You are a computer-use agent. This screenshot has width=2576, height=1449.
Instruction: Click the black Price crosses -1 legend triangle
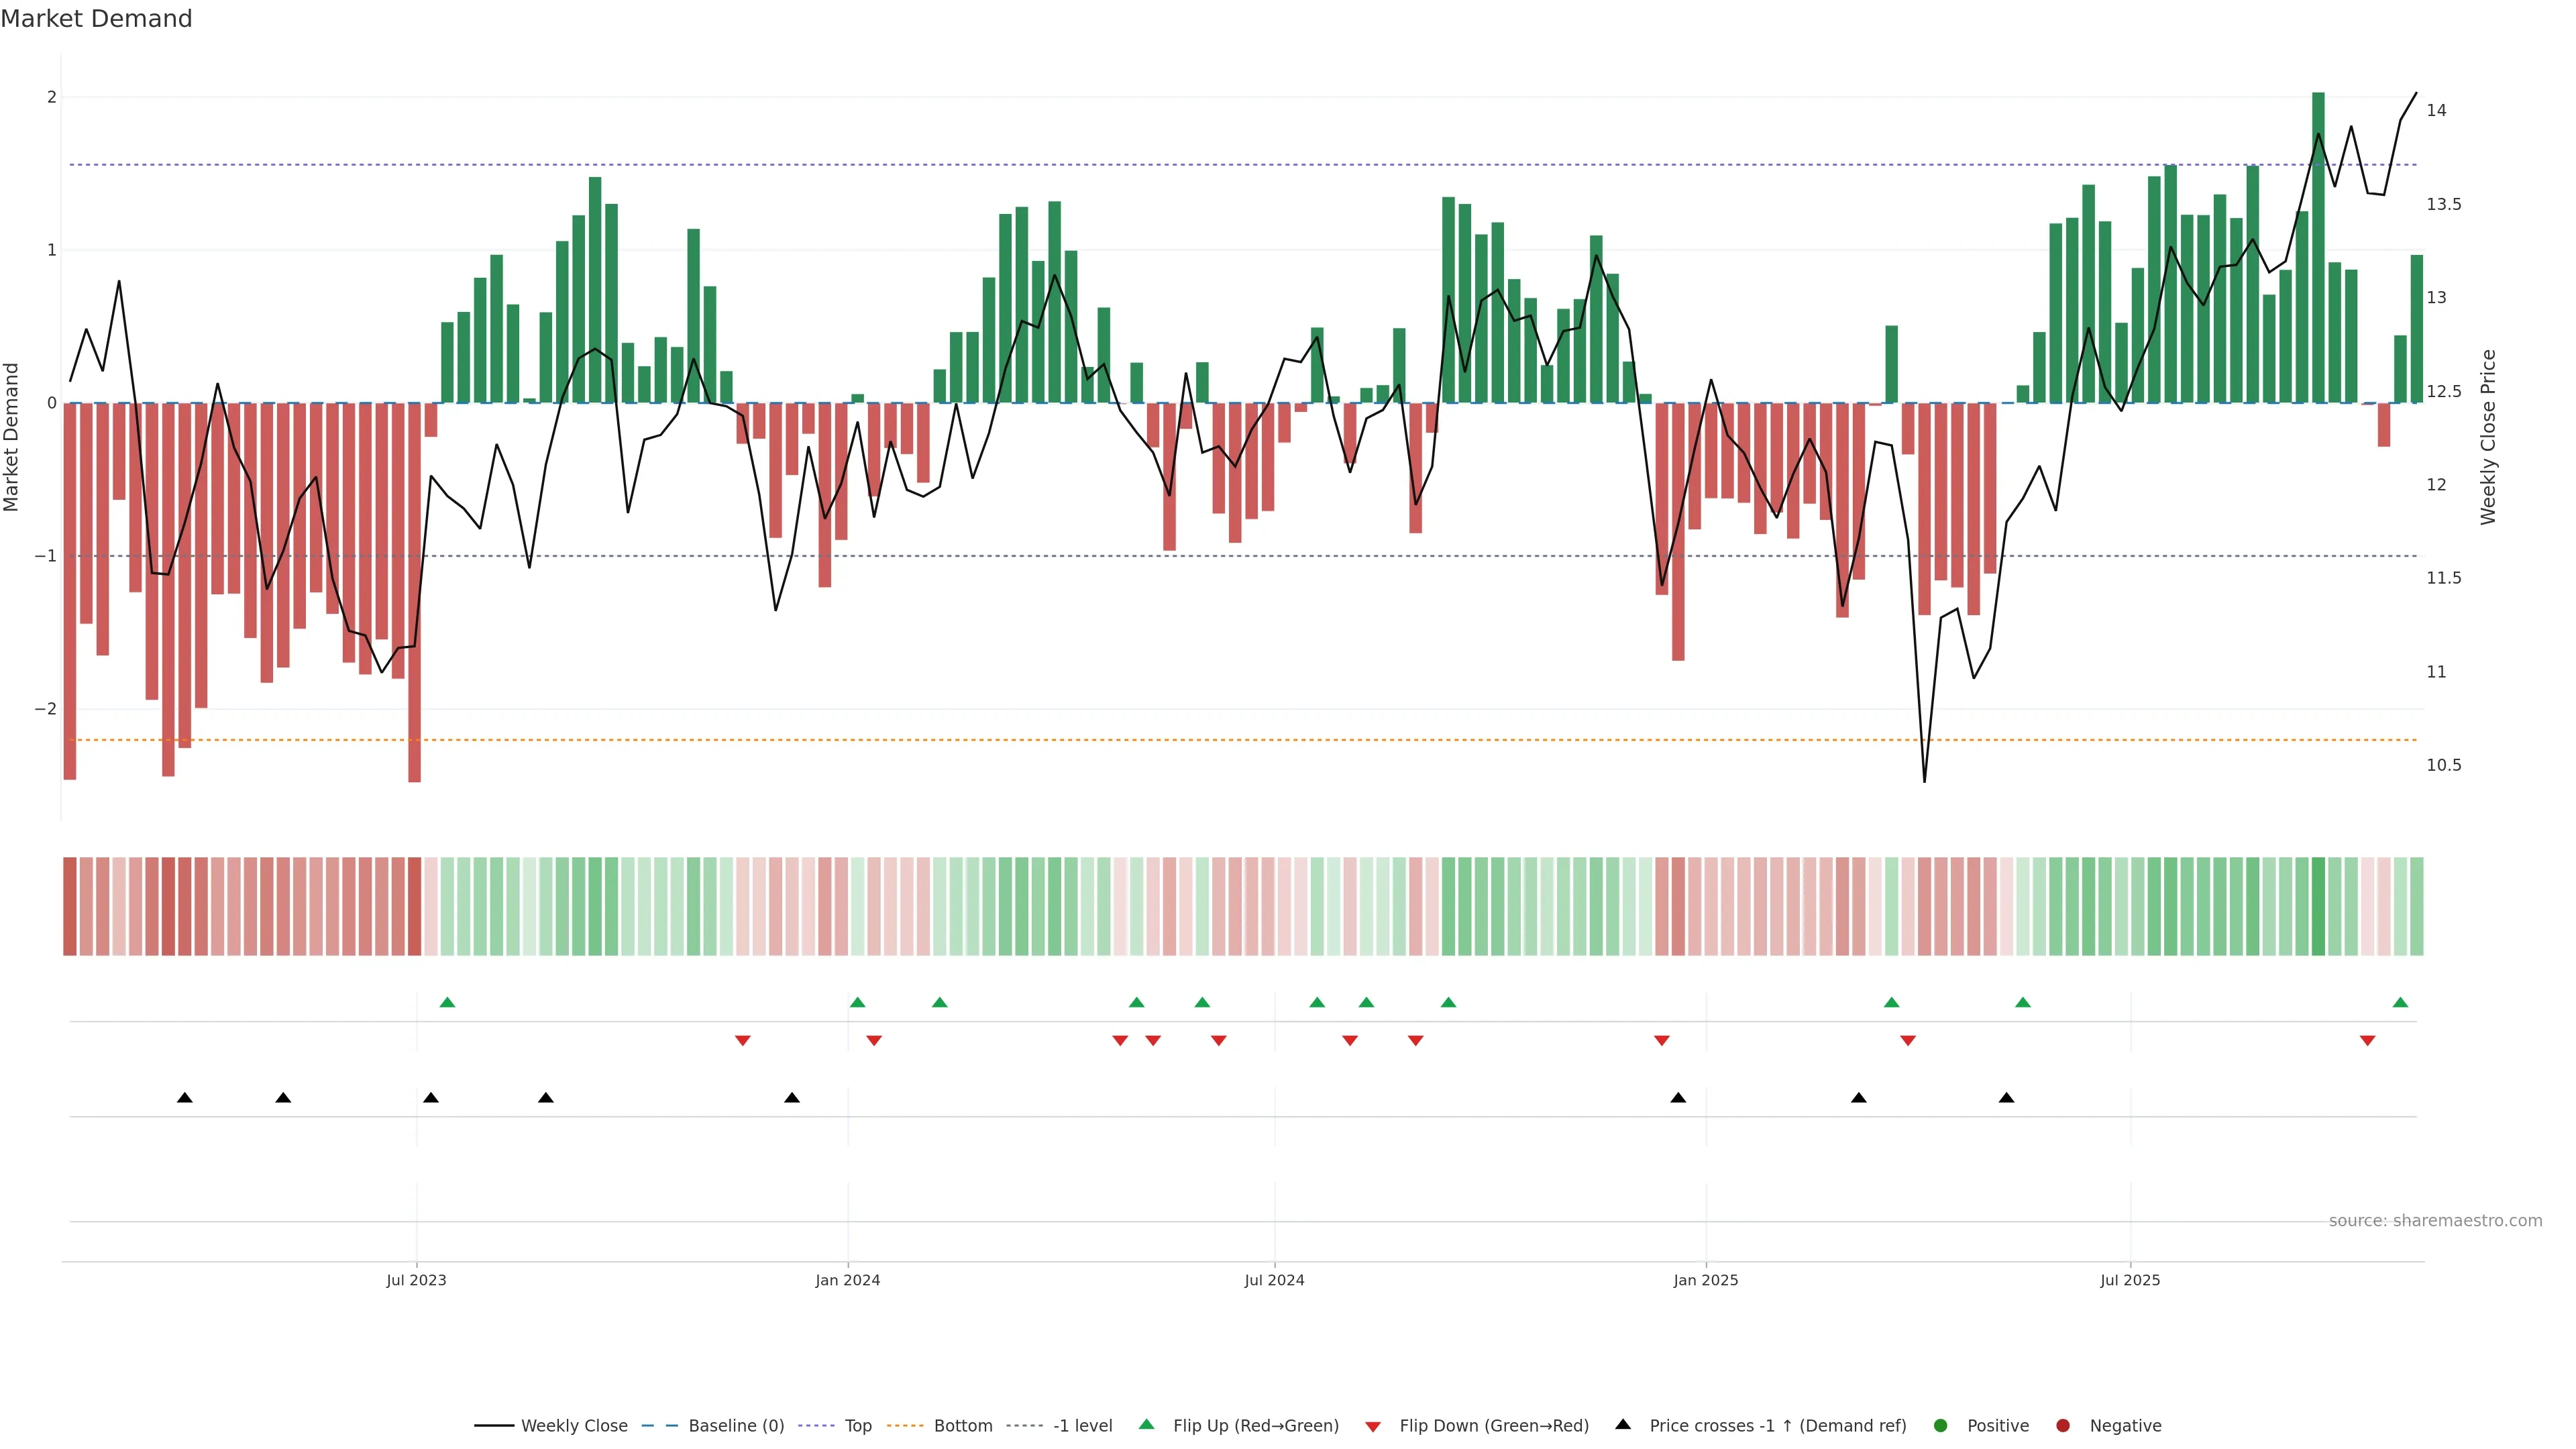[x=1623, y=1425]
